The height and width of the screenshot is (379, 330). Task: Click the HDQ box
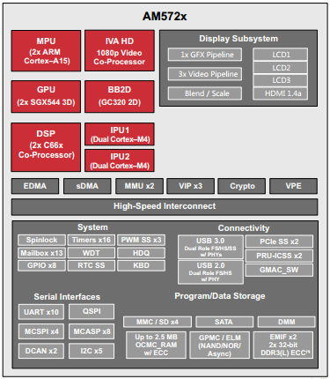click(x=141, y=253)
